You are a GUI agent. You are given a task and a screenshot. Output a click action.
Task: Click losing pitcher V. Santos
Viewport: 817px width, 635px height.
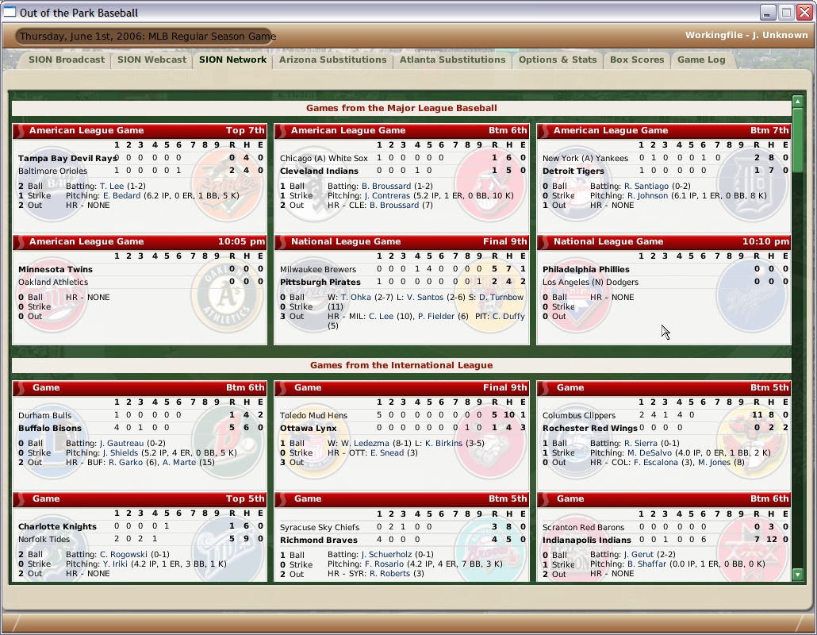(x=425, y=297)
